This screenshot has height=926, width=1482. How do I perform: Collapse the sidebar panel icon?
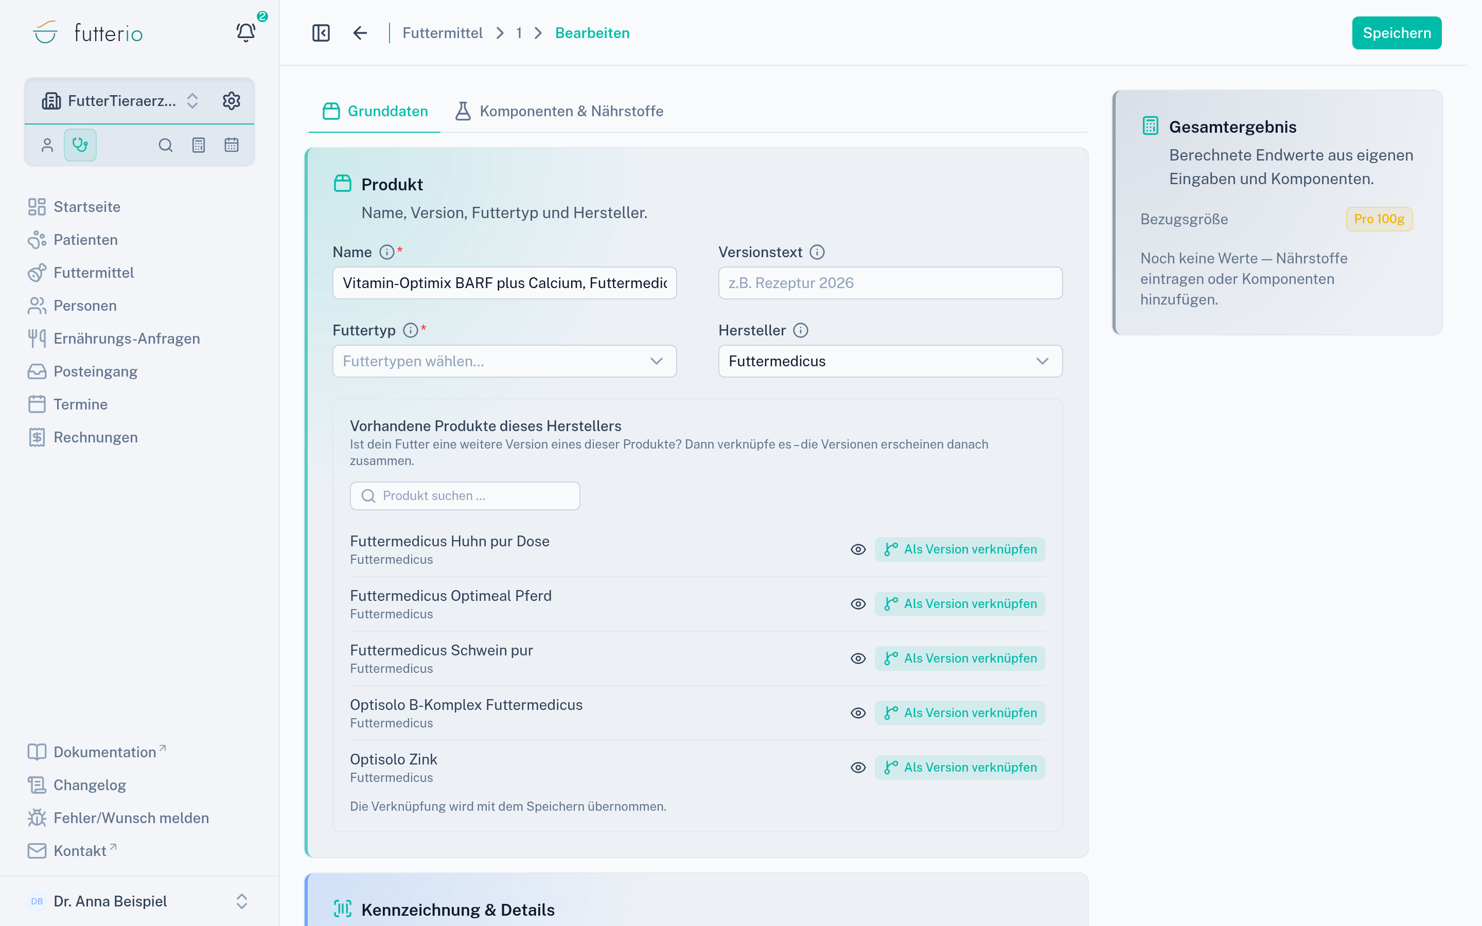(321, 33)
